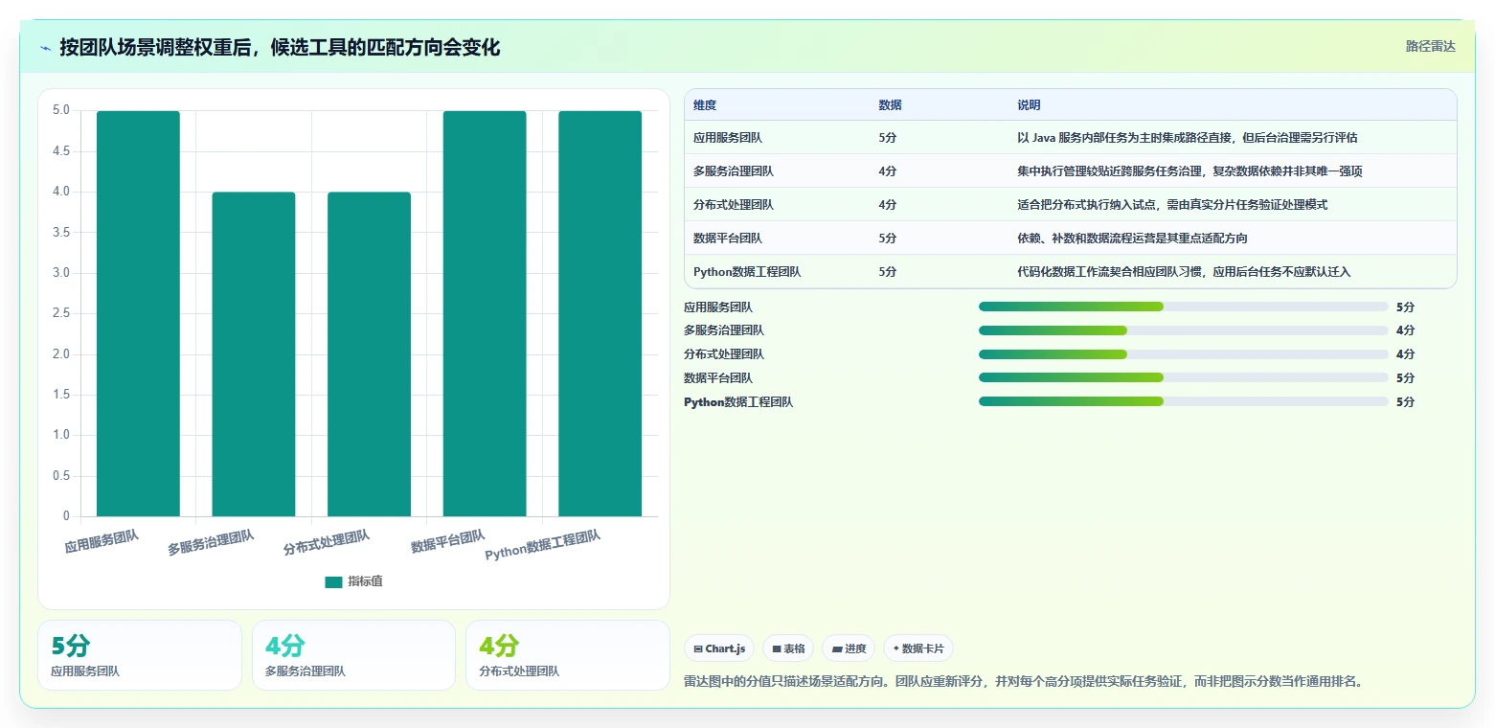Click x-axis label 多服务治理团队
The image size is (1495, 728).
click(211, 543)
